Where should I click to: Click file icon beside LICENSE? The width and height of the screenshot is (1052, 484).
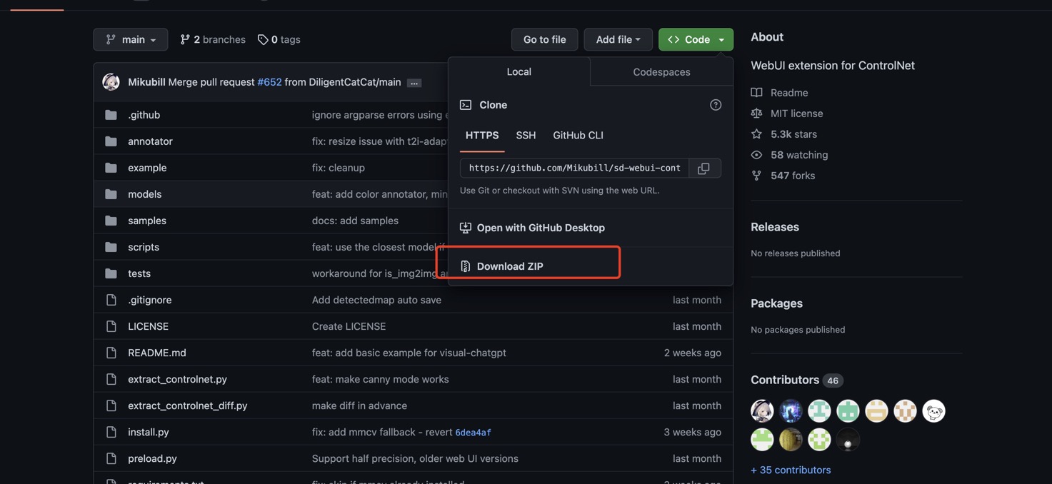pos(111,326)
